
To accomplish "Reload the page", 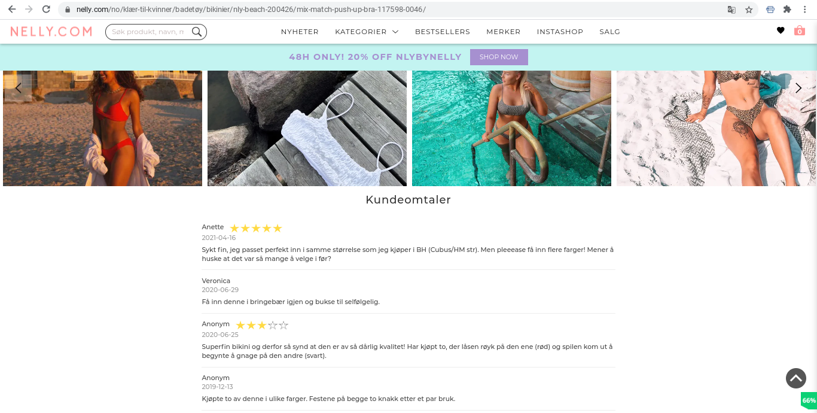I will 46,10.
